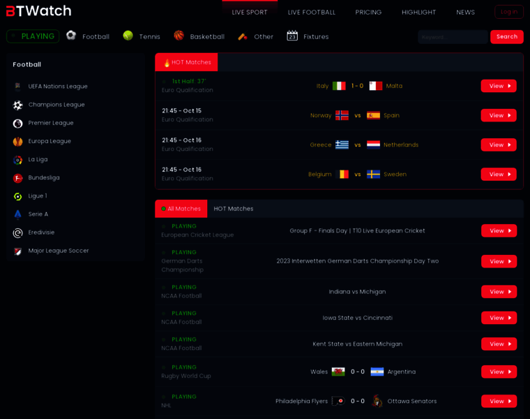Click the Argentina flag
Screen dimensions: 530x419
point(377,372)
